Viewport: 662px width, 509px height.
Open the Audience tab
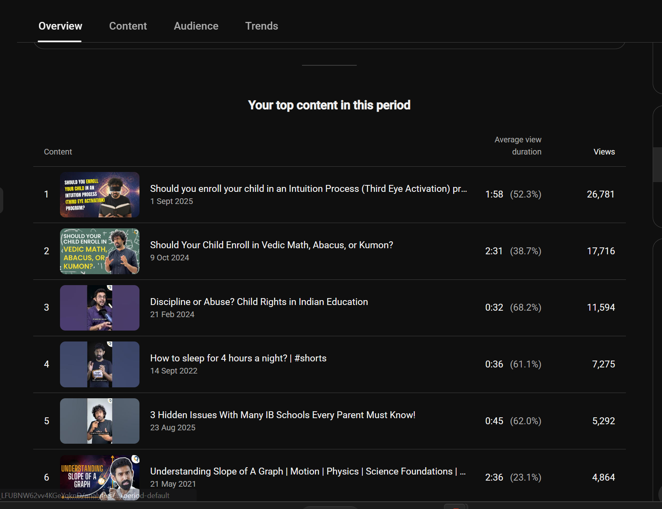(x=196, y=26)
